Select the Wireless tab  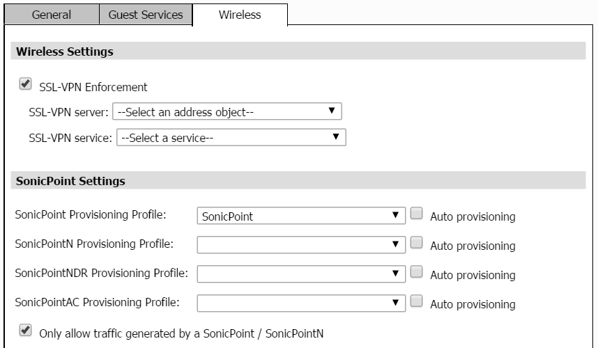(x=240, y=15)
